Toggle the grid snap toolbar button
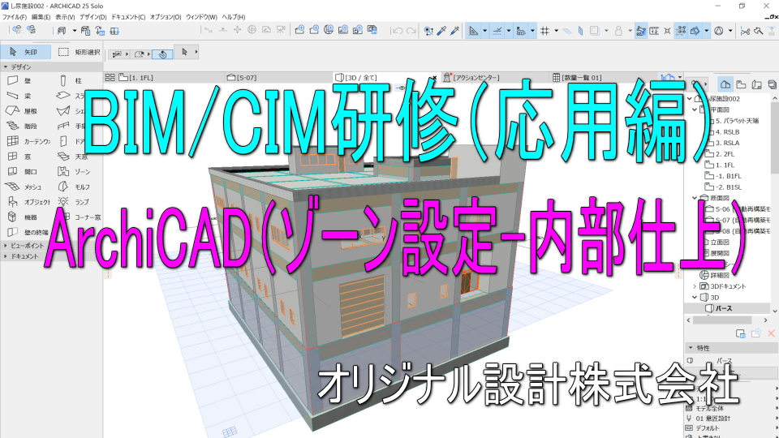Viewport: 779px width, 438px height. coord(544,31)
